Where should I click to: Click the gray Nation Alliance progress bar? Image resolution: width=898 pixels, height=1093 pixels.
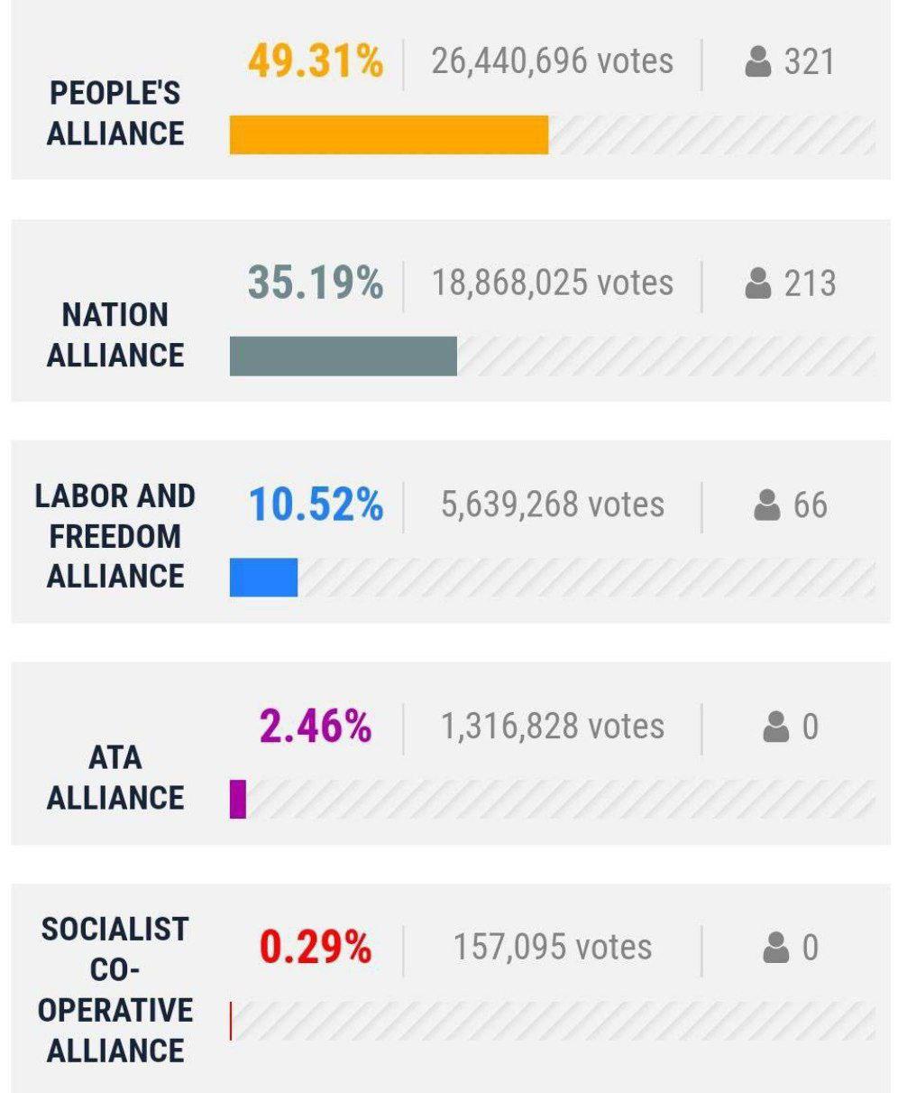point(343,357)
